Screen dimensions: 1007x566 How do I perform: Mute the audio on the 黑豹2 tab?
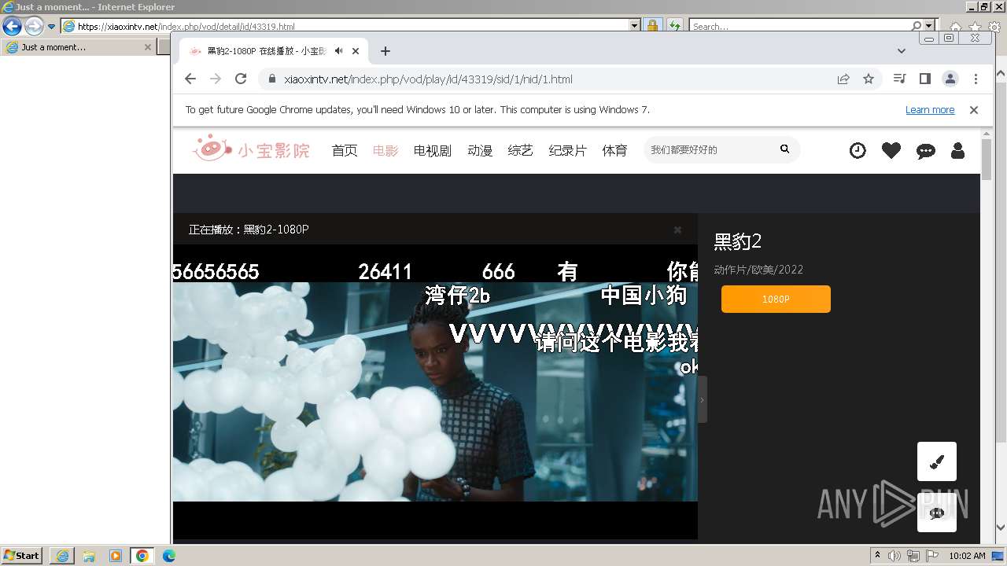(x=338, y=51)
